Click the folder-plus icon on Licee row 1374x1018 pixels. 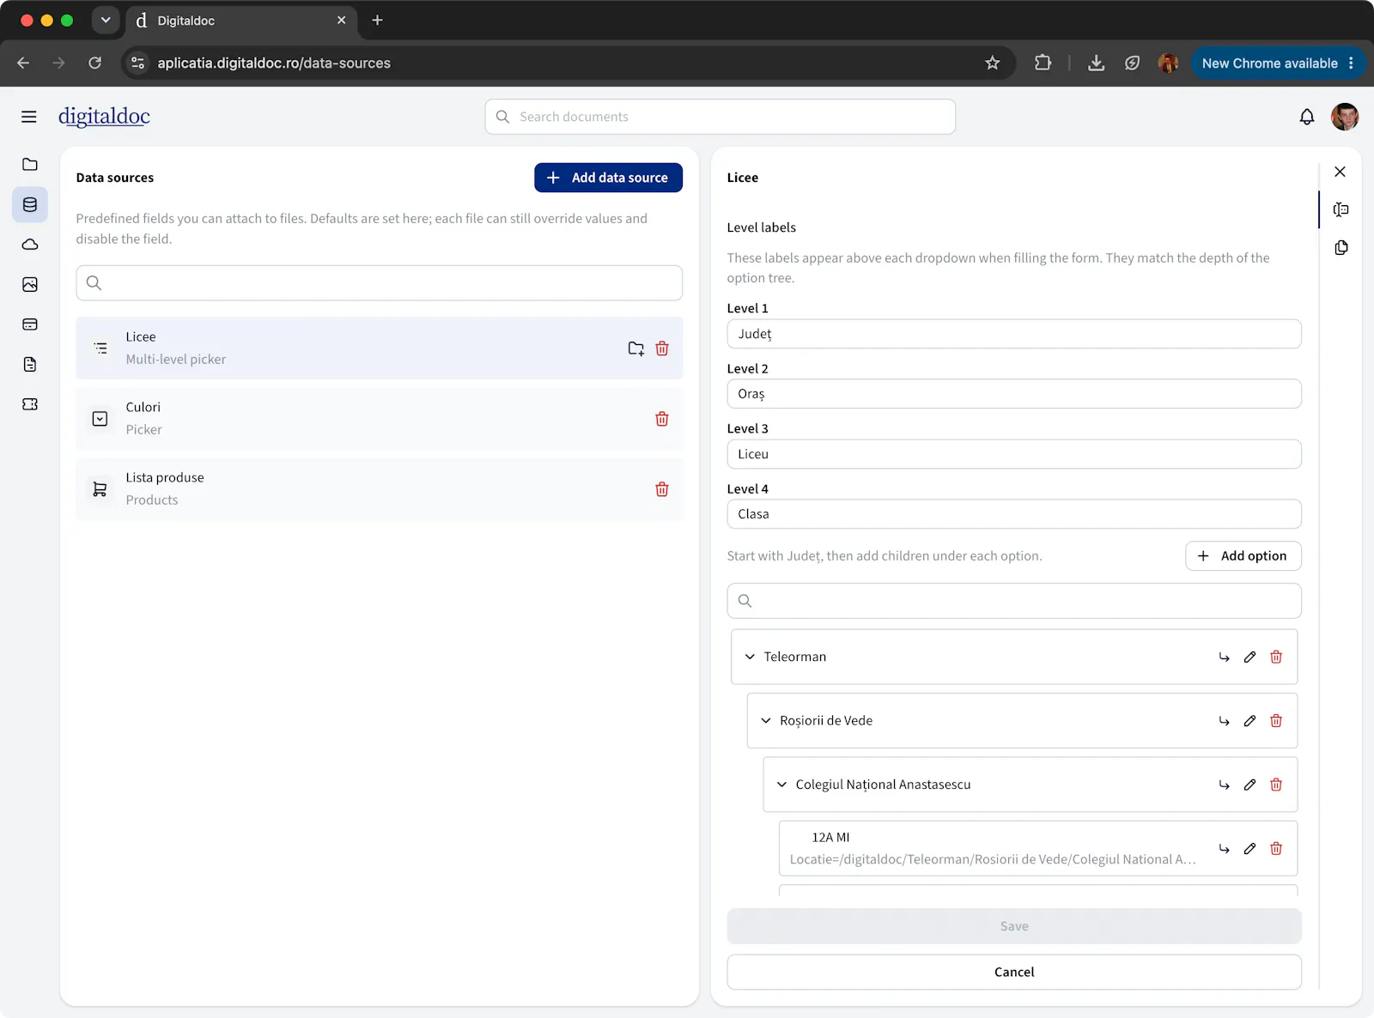pyautogui.click(x=635, y=348)
